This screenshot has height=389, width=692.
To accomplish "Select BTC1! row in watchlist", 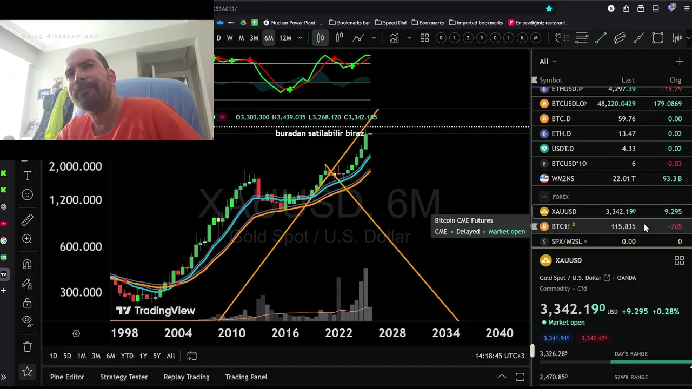I will (x=612, y=226).
